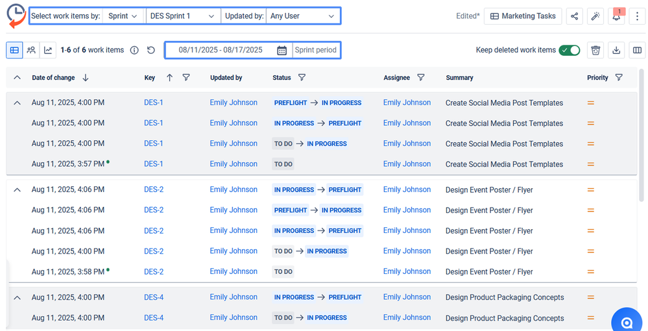Screen dimensions: 648x331
Task: Click the info icon beside work items count
Action: 134,50
